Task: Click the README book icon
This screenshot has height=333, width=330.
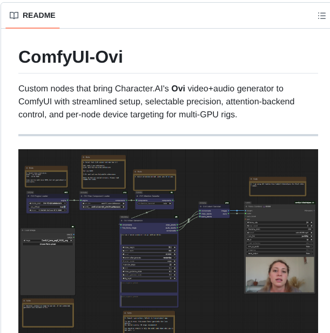Action: coord(14,16)
